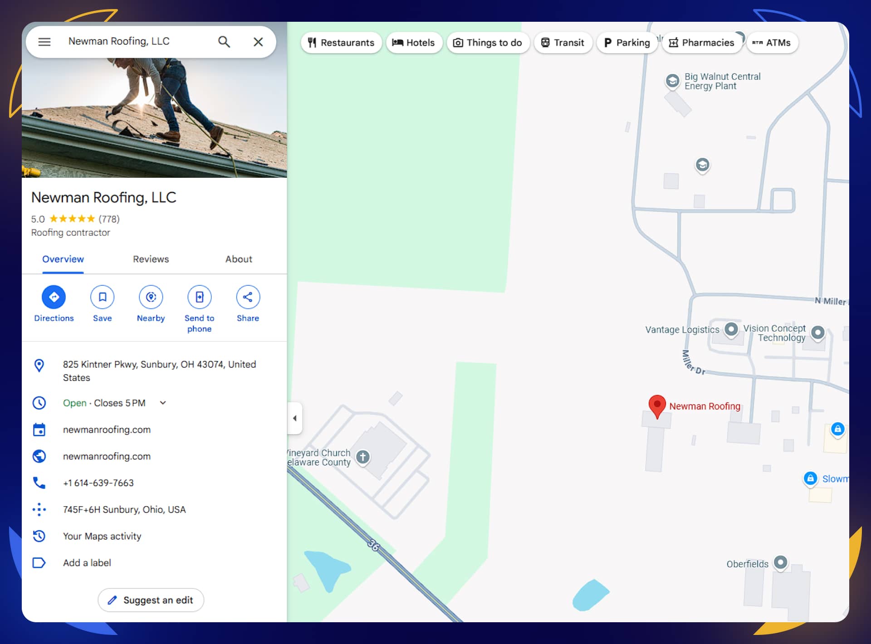The width and height of the screenshot is (871, 644).
Task: Click Vantage Logistics map marker
Action: 731,329
